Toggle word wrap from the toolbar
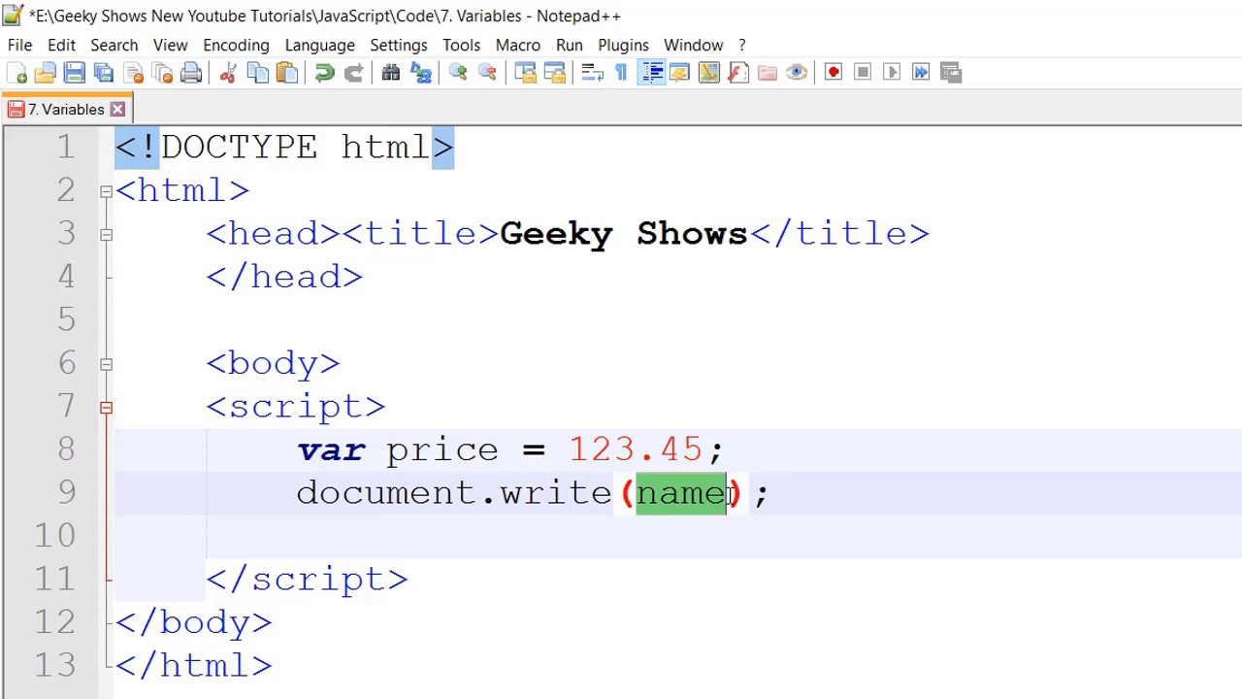This screenshot has height=699, width=1242. coord(592,73)
